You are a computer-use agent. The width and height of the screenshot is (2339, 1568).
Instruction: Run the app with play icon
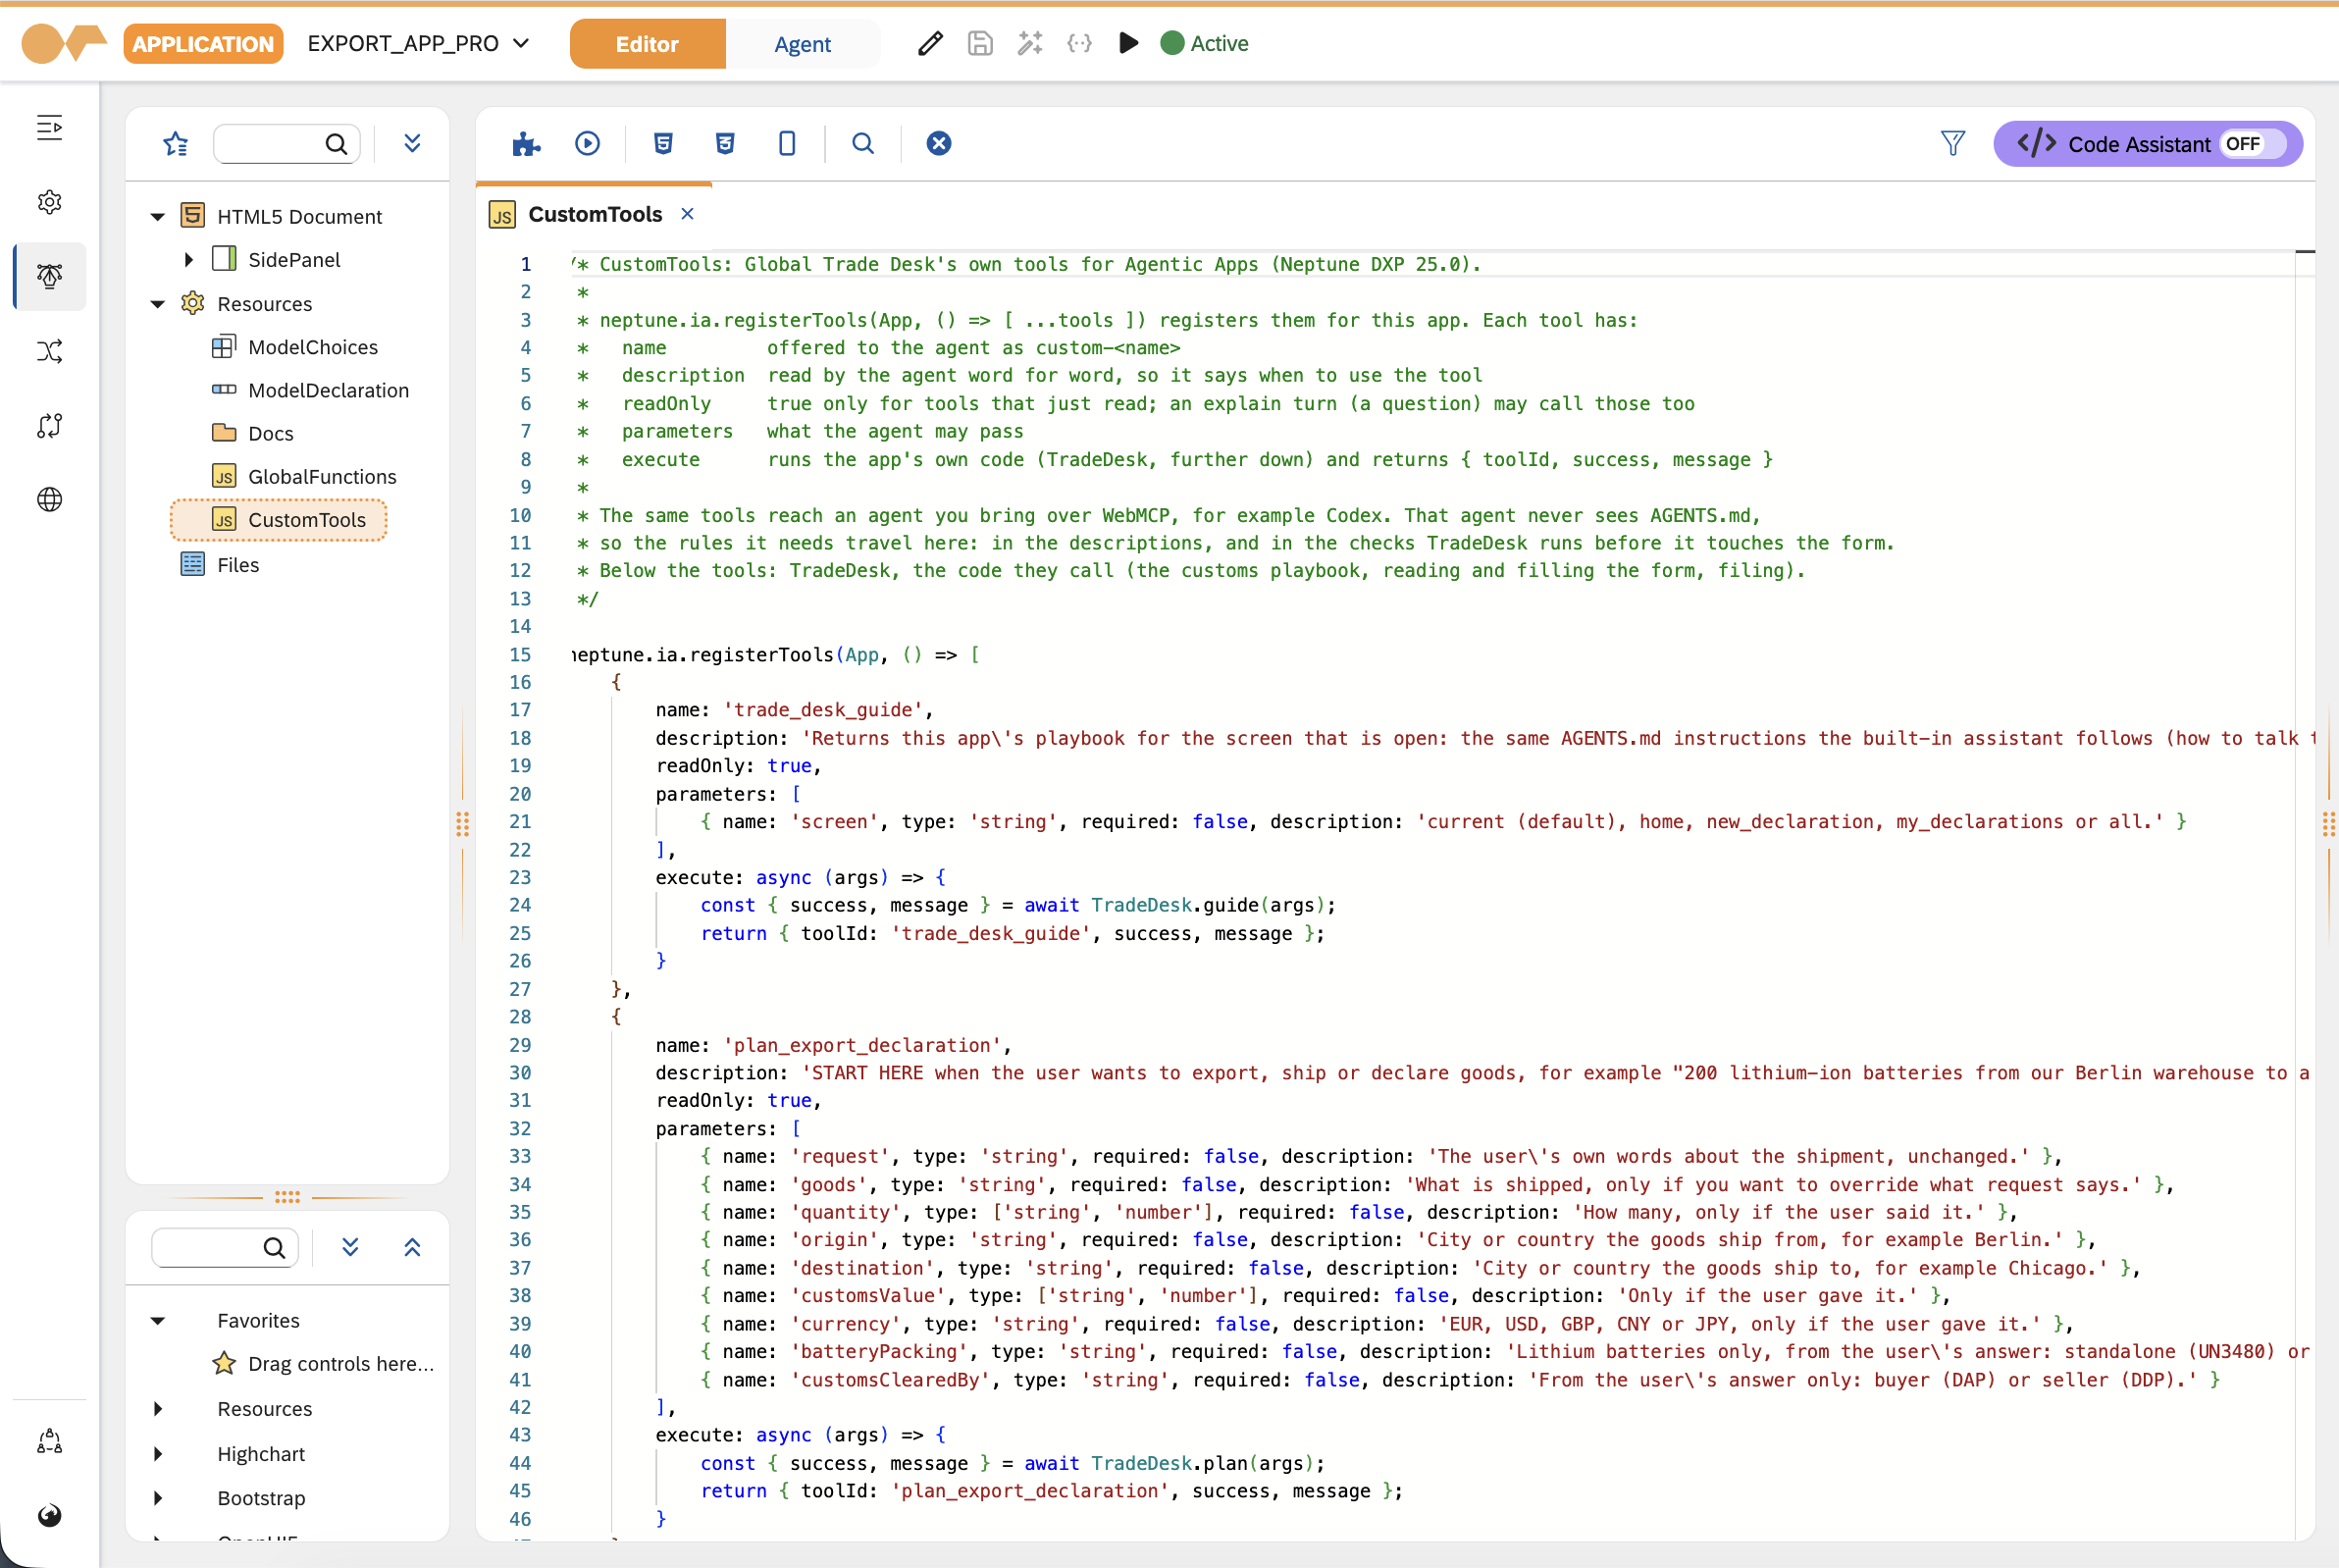coord(1128,43)
